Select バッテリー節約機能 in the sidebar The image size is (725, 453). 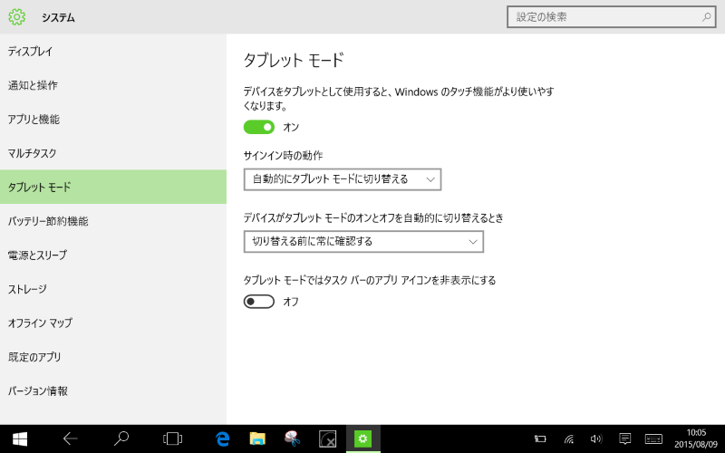point(113,221)
